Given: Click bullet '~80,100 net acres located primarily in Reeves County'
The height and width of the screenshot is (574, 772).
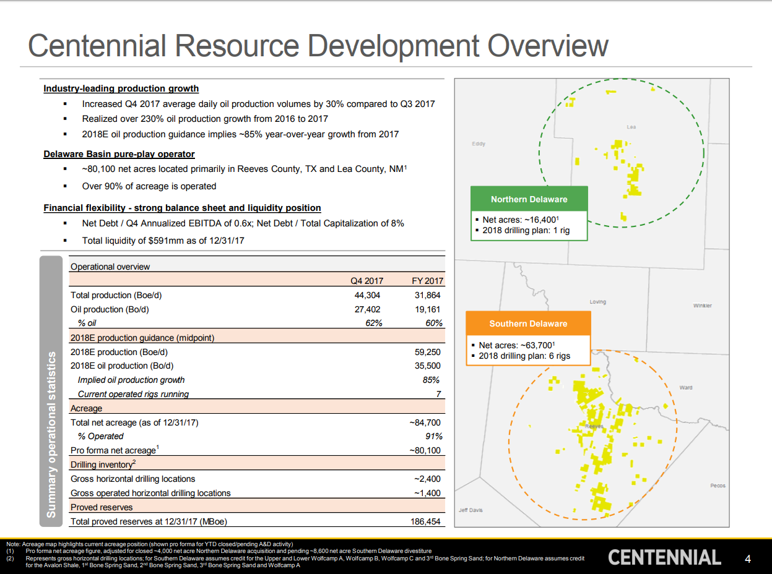Looking at the screenshot, I should (x=244, y=169).
